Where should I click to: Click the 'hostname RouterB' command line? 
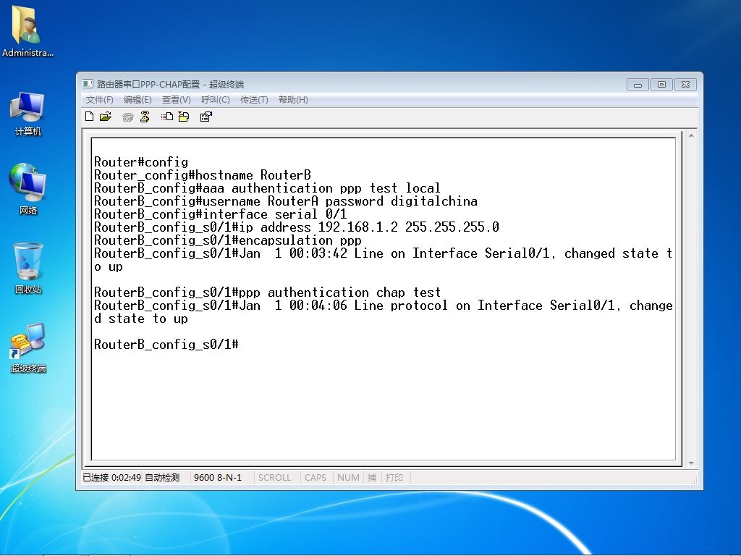[203, 175]
